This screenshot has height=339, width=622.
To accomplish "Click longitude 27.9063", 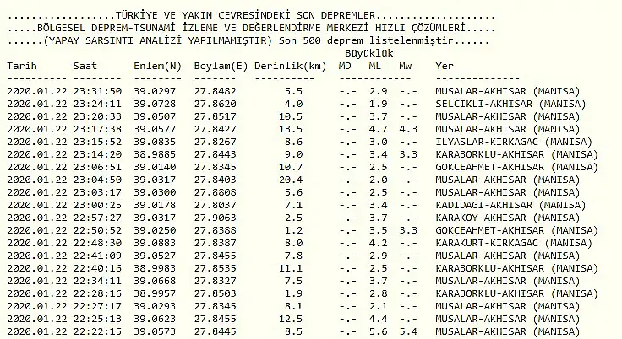I will click(x=215, y=218).
